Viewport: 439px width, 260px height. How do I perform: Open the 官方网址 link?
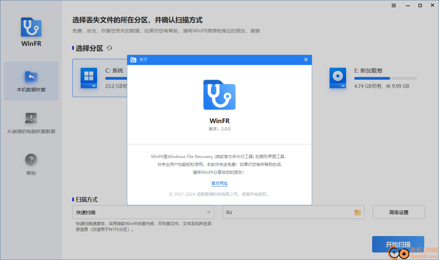coord(219,183)
